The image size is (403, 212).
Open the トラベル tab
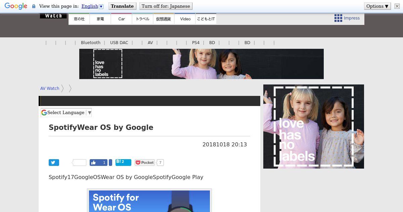[x=142, y=19]
